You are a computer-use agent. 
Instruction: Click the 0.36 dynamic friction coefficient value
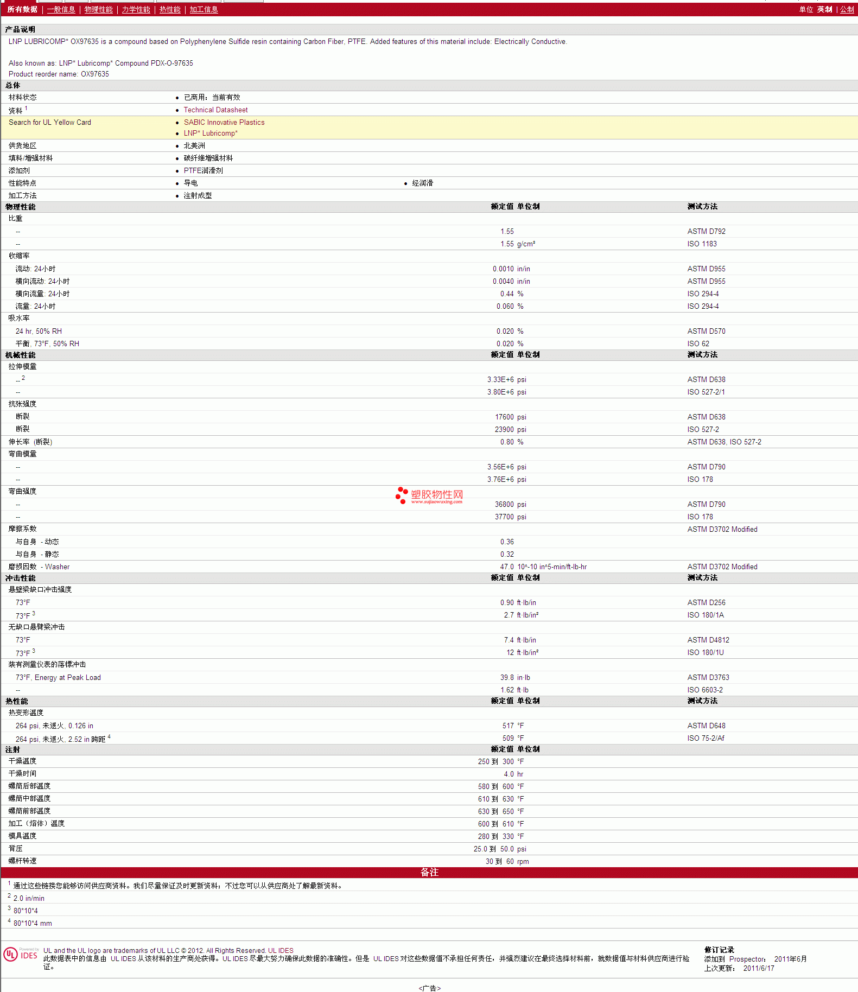tap(507, 542)
